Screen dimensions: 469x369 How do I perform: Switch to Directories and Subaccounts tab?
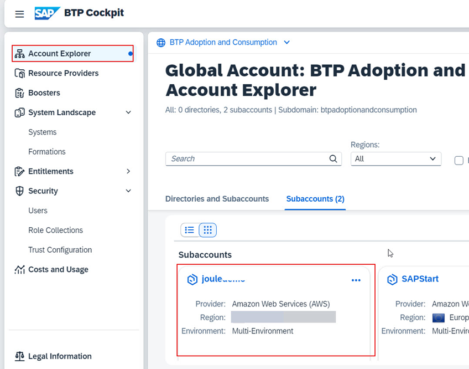(217, 199)
